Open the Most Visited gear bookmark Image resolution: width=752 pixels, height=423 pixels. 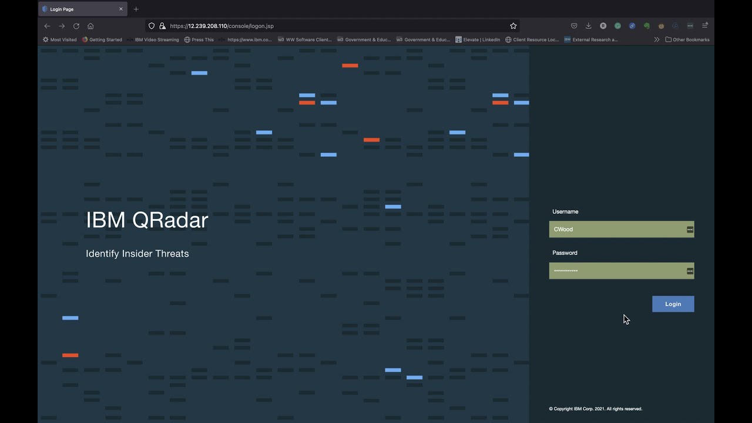pyautogui.click(x=59, y=40)
